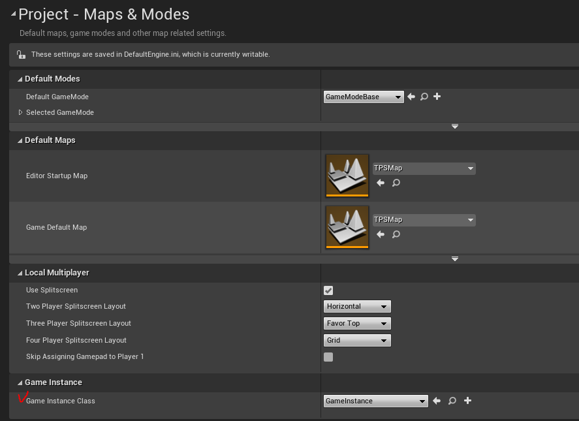Click the writable lock icon for DefaultEngine.ini
This screenshot has height=421, width=579.
[x=21, y=55]
